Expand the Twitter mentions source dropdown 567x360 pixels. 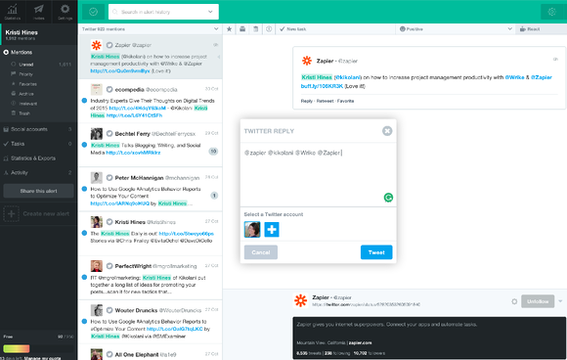[216, 29]
